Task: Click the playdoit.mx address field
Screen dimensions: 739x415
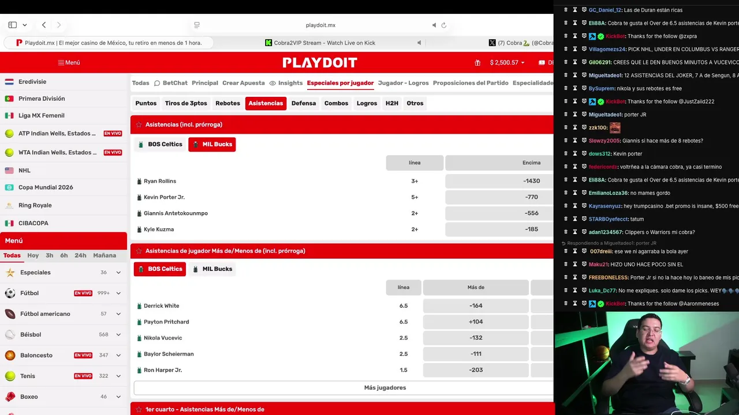Action: click(x=320, y=25)
